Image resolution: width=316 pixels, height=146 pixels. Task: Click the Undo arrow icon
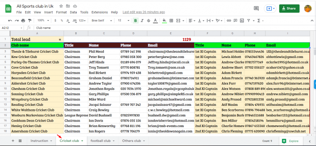[10, 21]
